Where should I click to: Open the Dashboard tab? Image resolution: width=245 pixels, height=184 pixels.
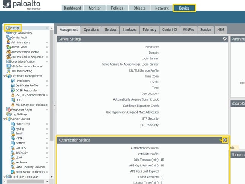(72, 8)
